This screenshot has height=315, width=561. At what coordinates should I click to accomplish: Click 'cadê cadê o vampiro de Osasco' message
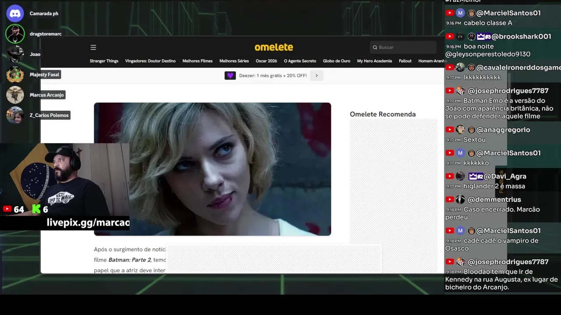pyautogui.click(x=492, y=245)
